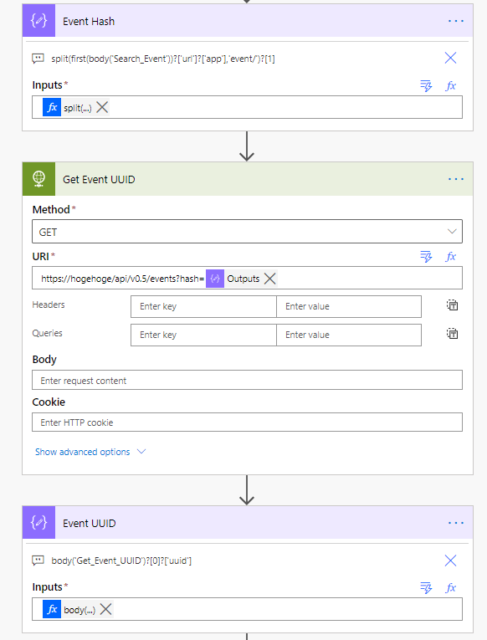Add dynamic content for Event Hash Inputs

(426, 85)
